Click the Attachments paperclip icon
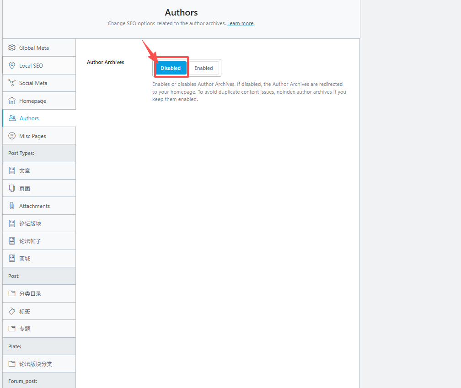This screenshot has width=461, height=388. coord(12,206)
